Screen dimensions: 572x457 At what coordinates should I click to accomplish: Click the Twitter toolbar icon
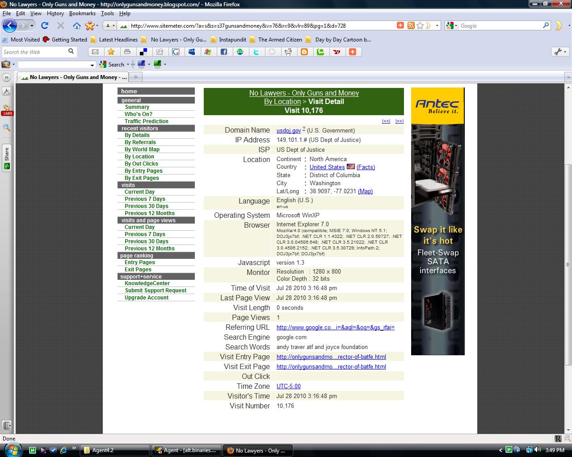(256, 52)
